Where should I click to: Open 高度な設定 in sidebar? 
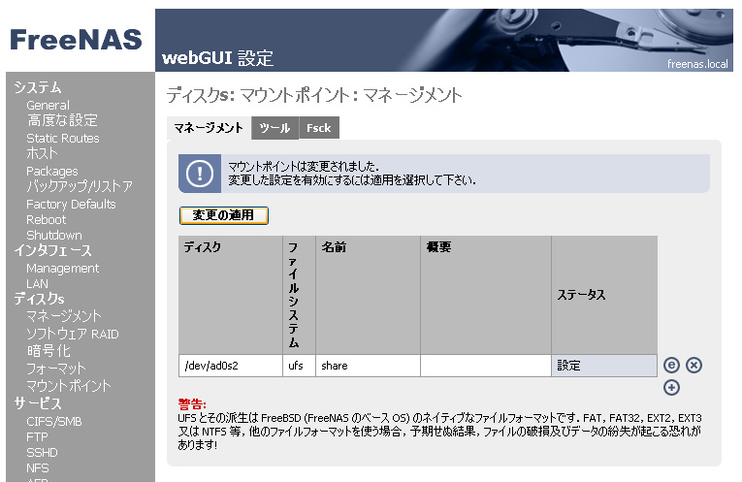tap(62, 120)
